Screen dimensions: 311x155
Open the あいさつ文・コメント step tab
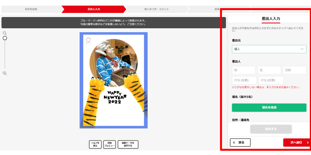coord(157,9)
